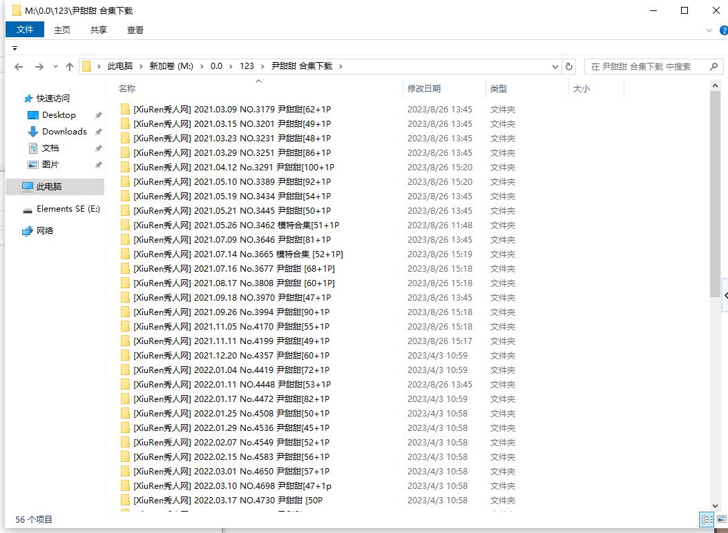The height and width of the screenshot is (533, 728).
Task: Select folder icon of NO.3179 row
Action: point(125,110)
